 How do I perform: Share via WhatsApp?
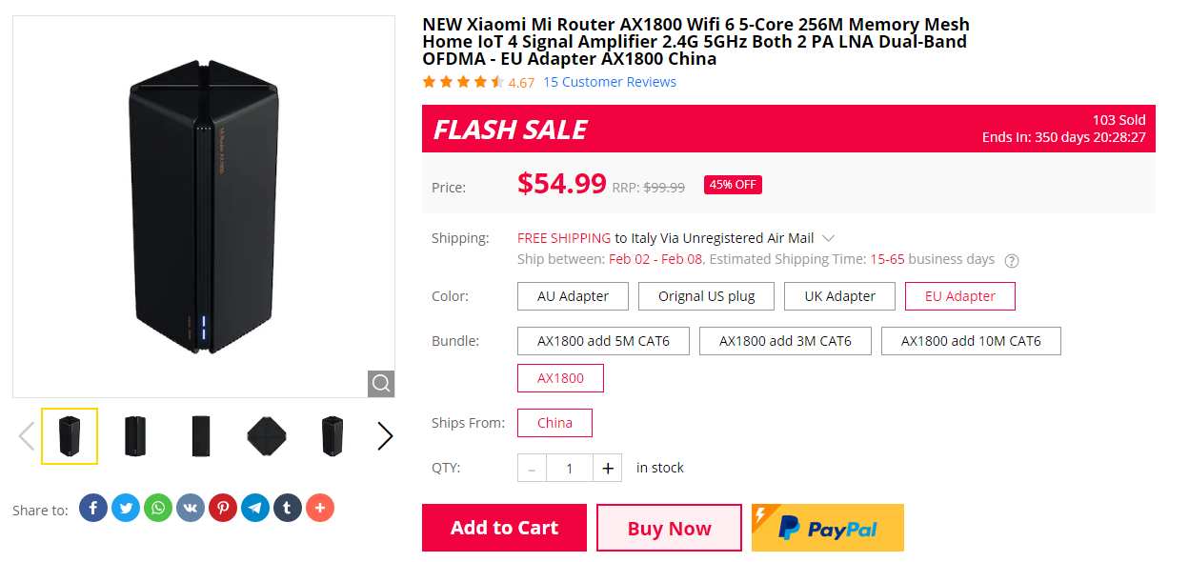click(x=157, y=508)
